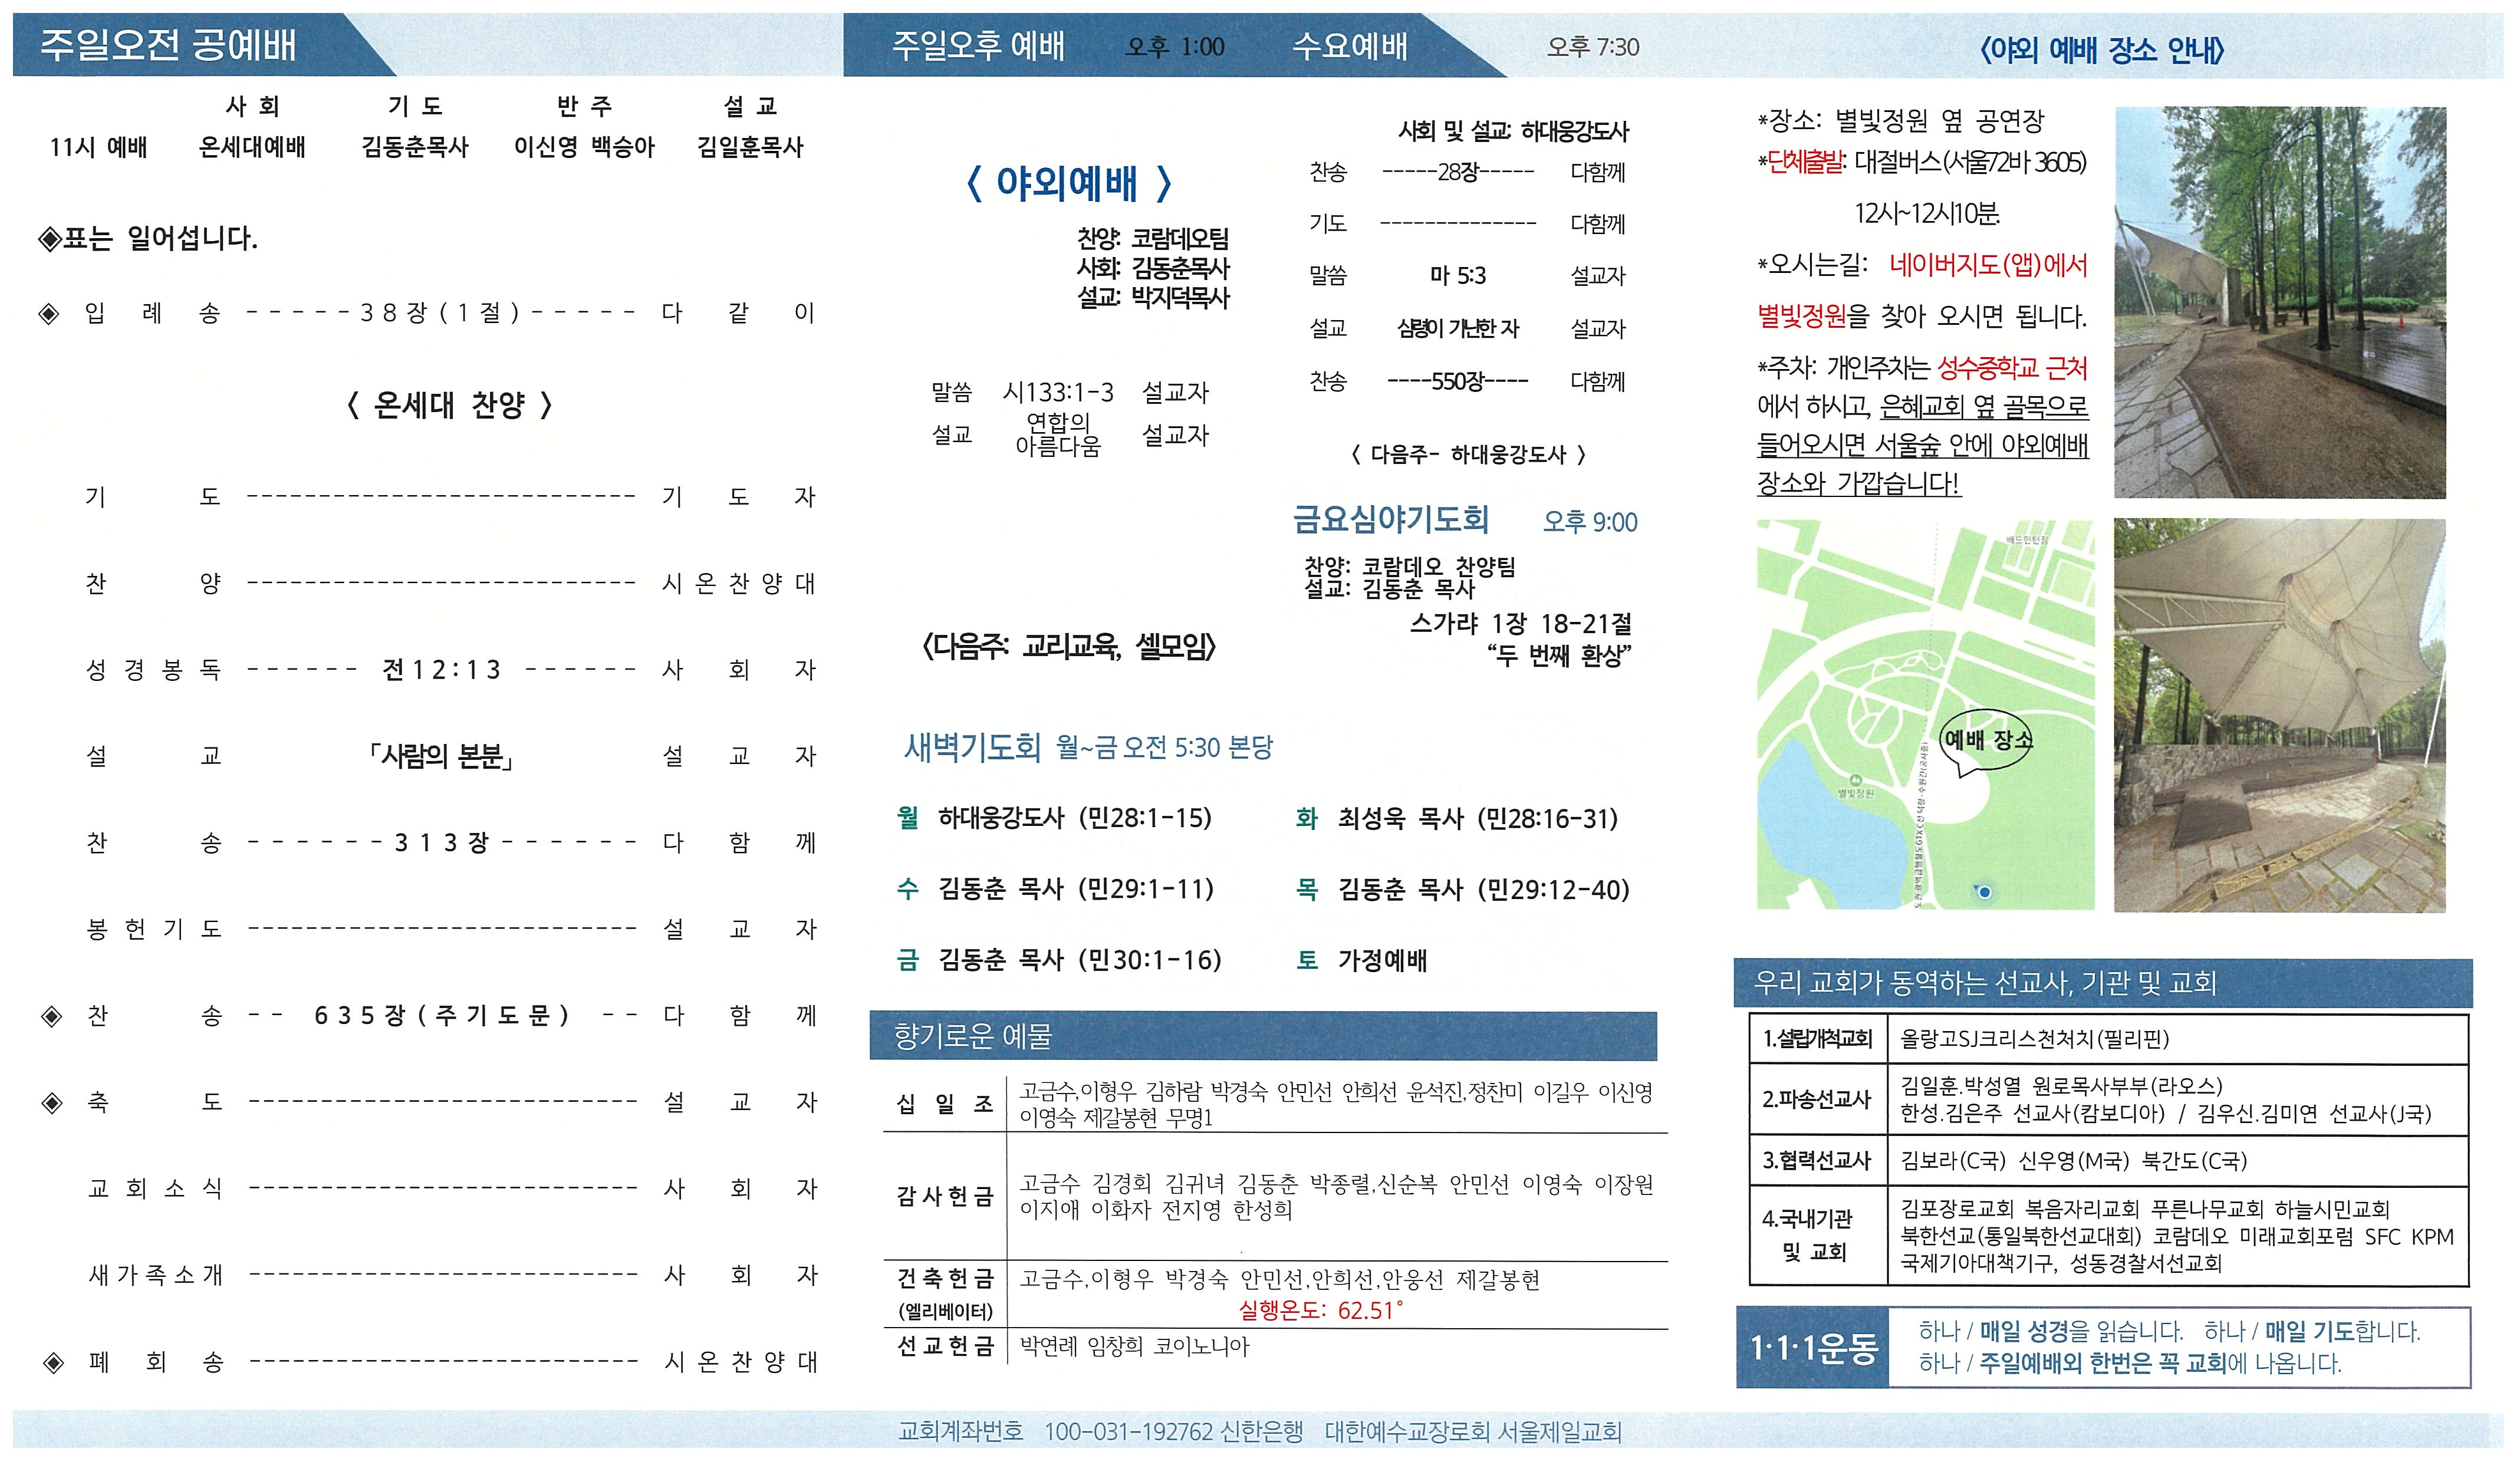Click 4.국내기관 및 교회 cell
Screen dimensions: 2520x1462
point(1817,1236)
